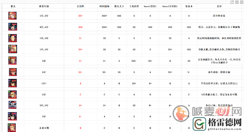Viewport: 244px width, 132px height.
Task: Select the 未来可期 star recommendation cell
Action: (44, 128)
